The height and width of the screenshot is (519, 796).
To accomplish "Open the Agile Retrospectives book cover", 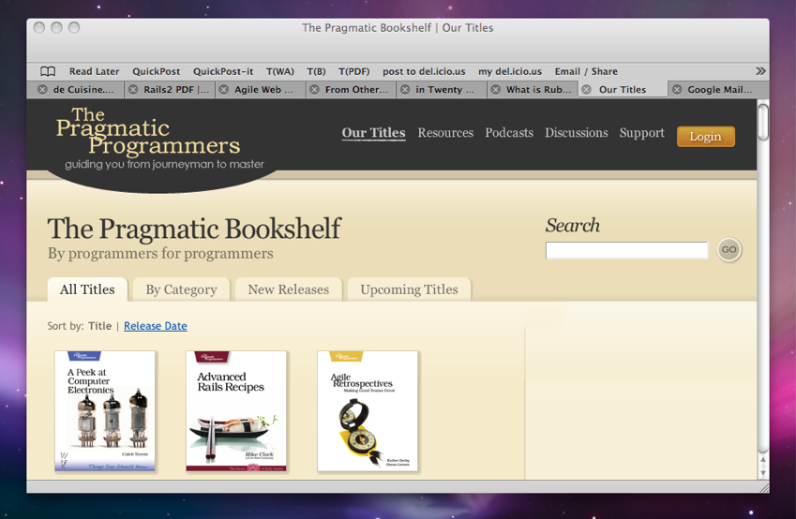I will (368, 411).
